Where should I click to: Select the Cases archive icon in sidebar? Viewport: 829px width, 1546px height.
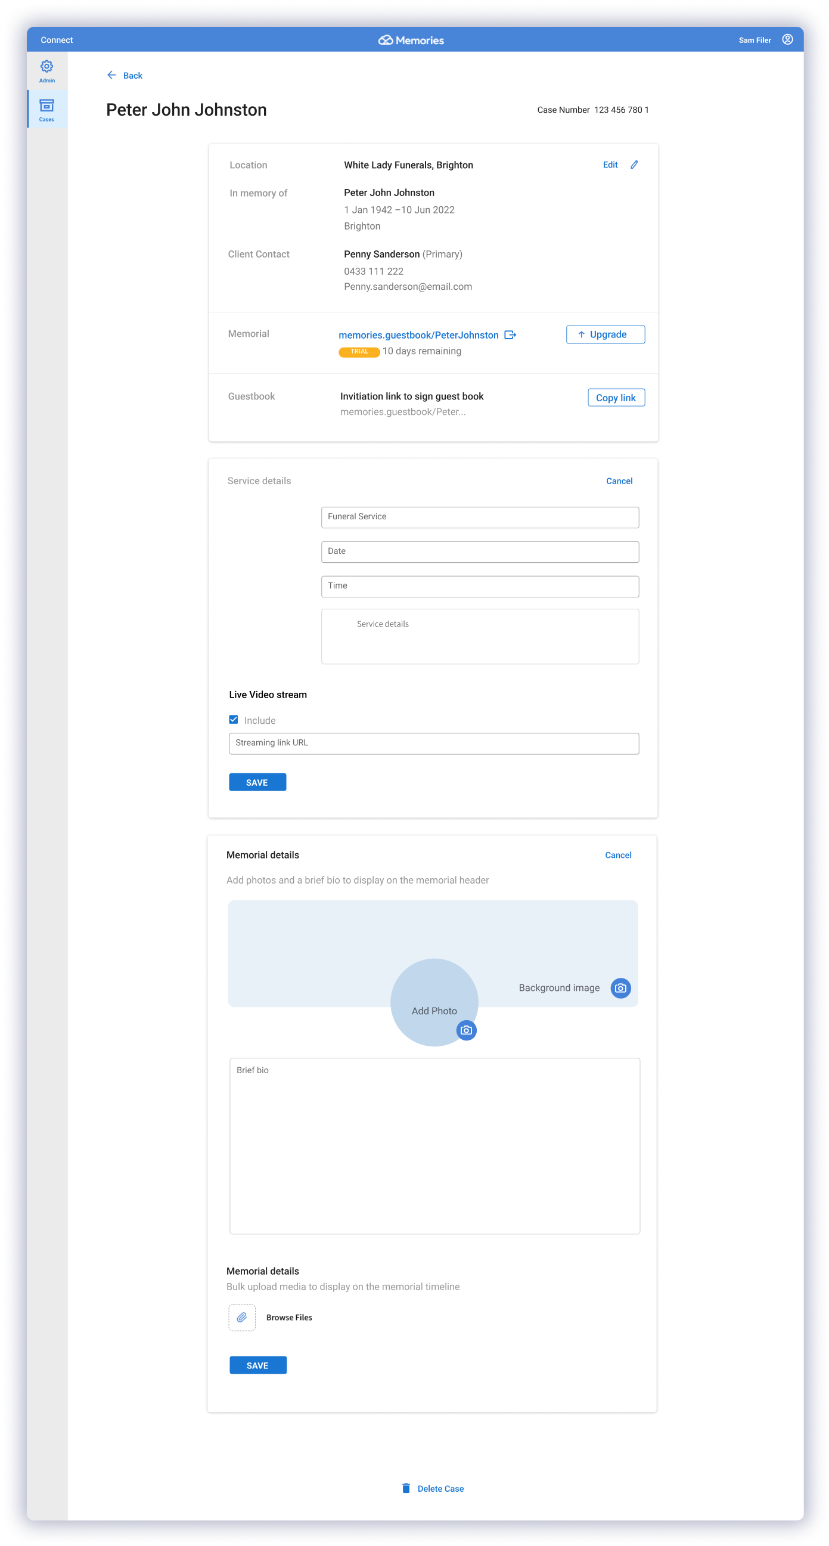(x=47, y=106)
